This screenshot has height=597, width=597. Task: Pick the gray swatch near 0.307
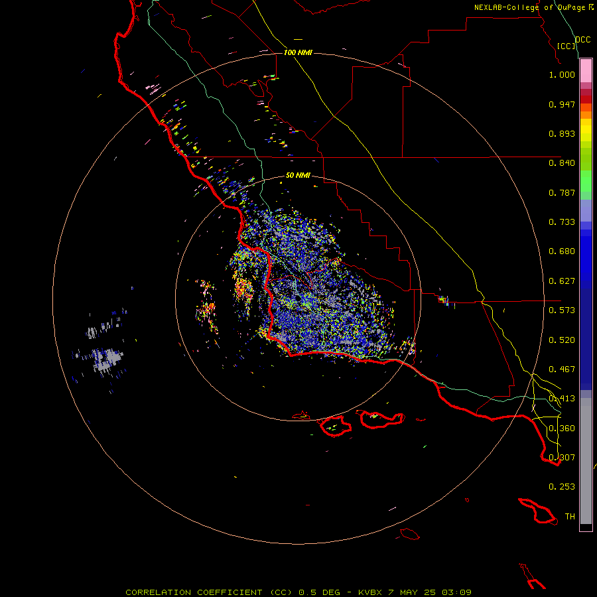click(x=586, y=461)
